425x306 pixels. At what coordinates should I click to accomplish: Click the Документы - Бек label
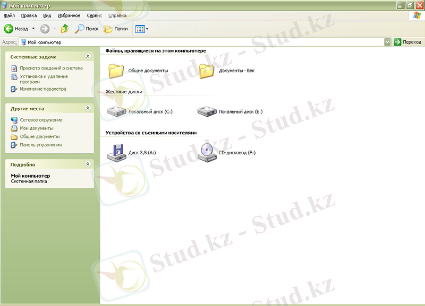[236, 71]
